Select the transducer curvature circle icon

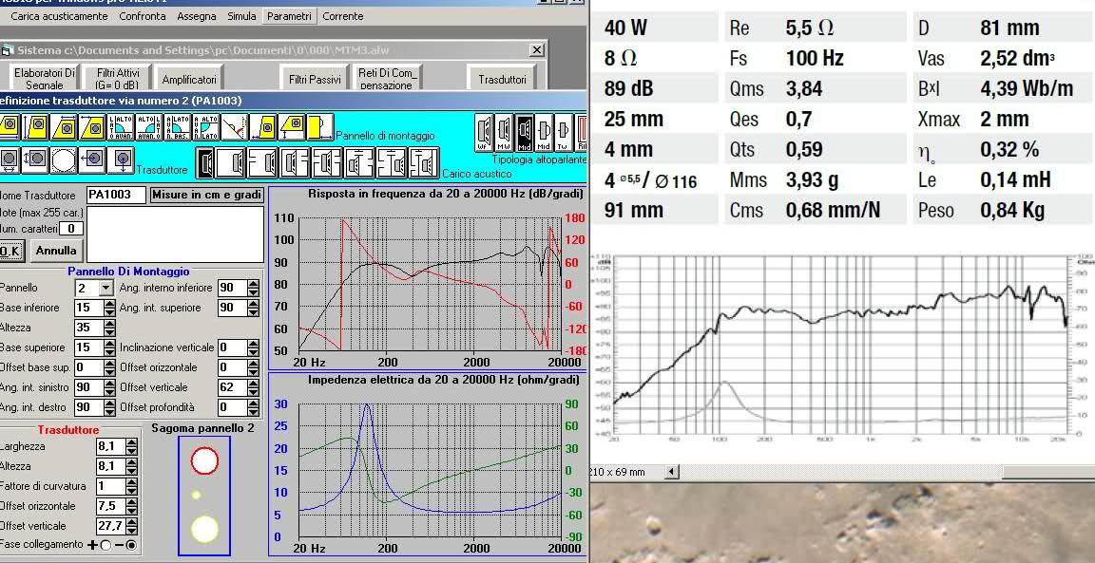(x=64, y=160)
